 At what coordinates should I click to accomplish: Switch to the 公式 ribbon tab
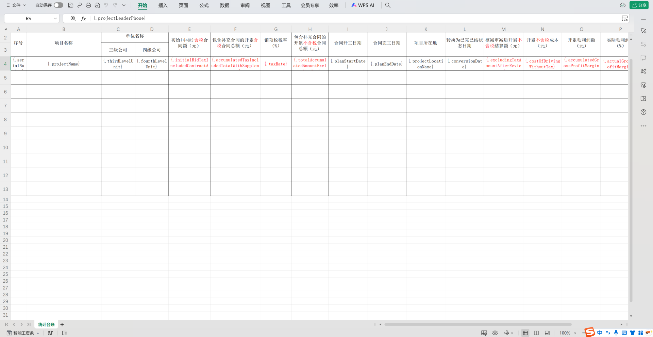(x=204, y=5)
